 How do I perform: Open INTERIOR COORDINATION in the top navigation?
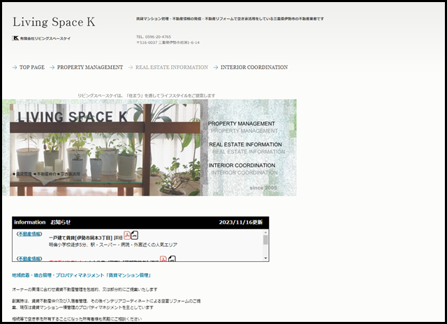[x=254, y=68]
